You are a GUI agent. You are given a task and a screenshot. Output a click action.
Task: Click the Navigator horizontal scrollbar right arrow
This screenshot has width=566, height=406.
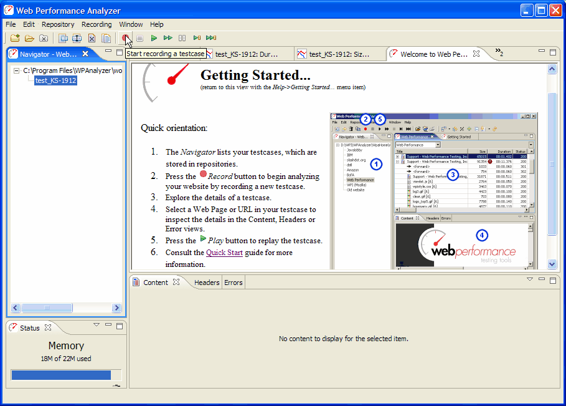116,308
